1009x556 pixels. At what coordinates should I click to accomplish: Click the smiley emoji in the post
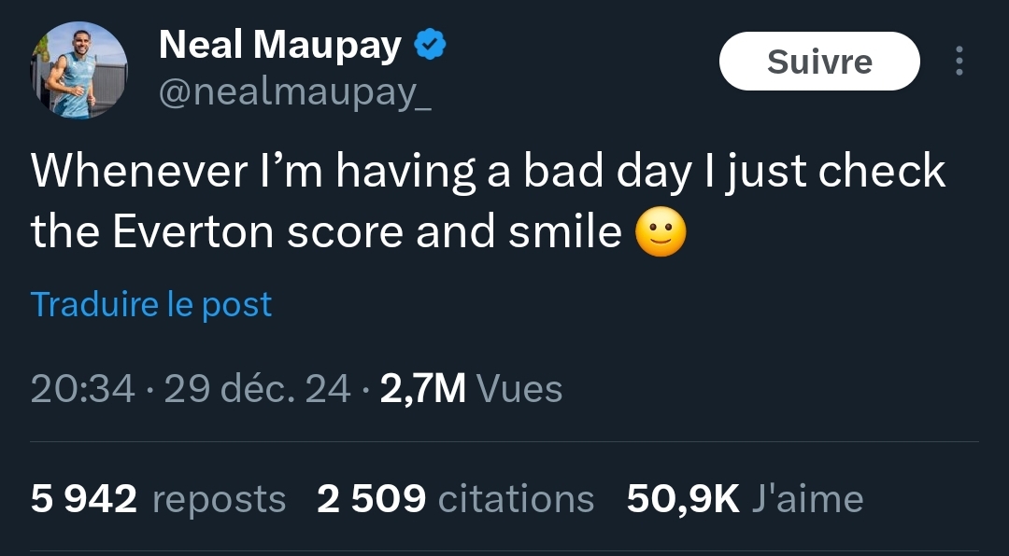[x=661, y=233]
